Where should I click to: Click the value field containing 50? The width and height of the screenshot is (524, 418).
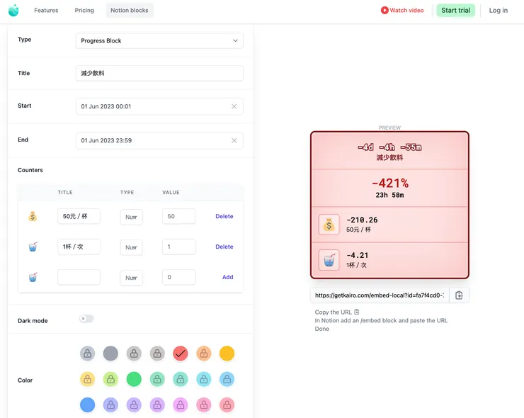coord(178,216)
